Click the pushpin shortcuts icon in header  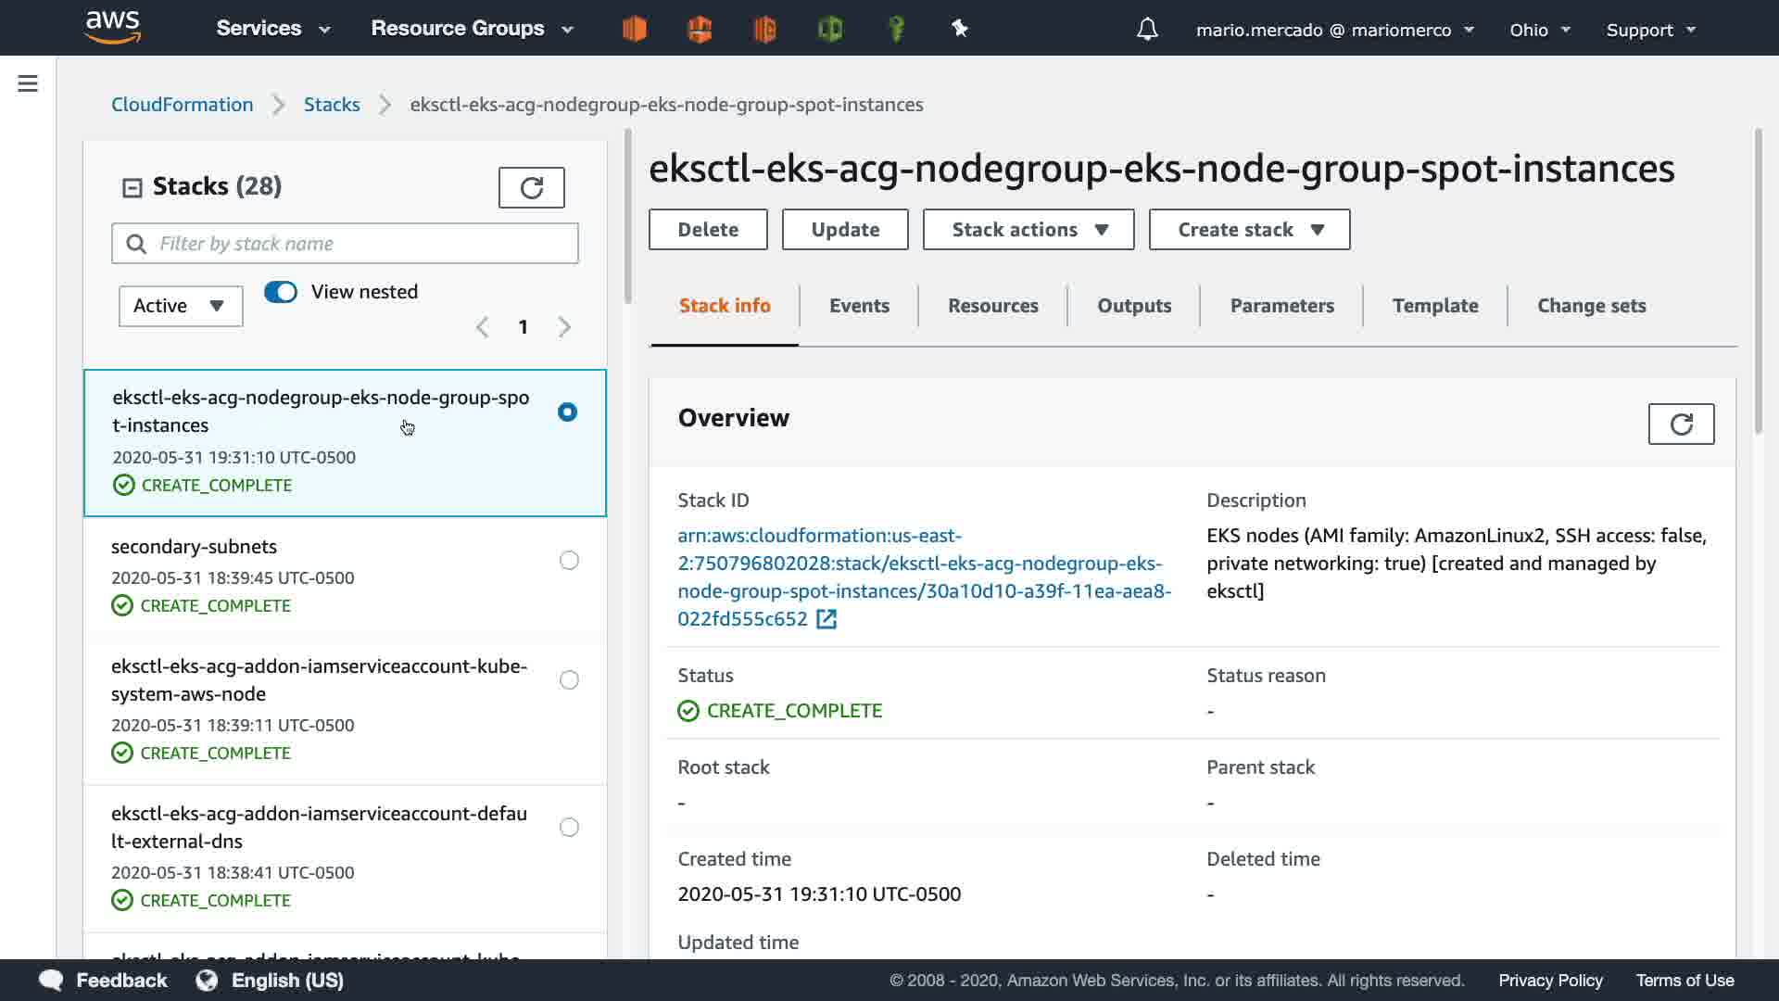click(x=960, y=30)
